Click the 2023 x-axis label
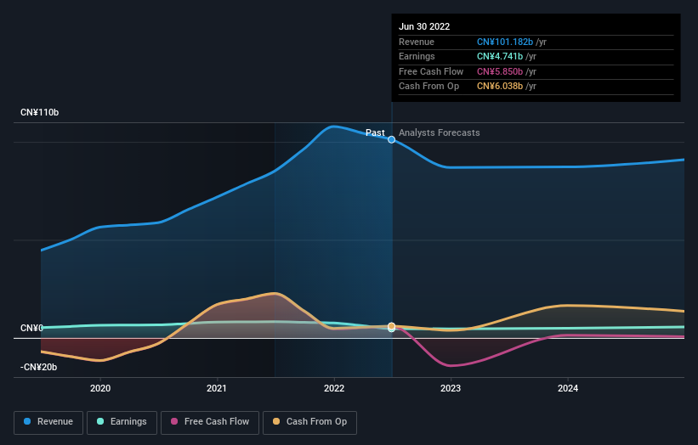698x445 pixels. point(451,388)
